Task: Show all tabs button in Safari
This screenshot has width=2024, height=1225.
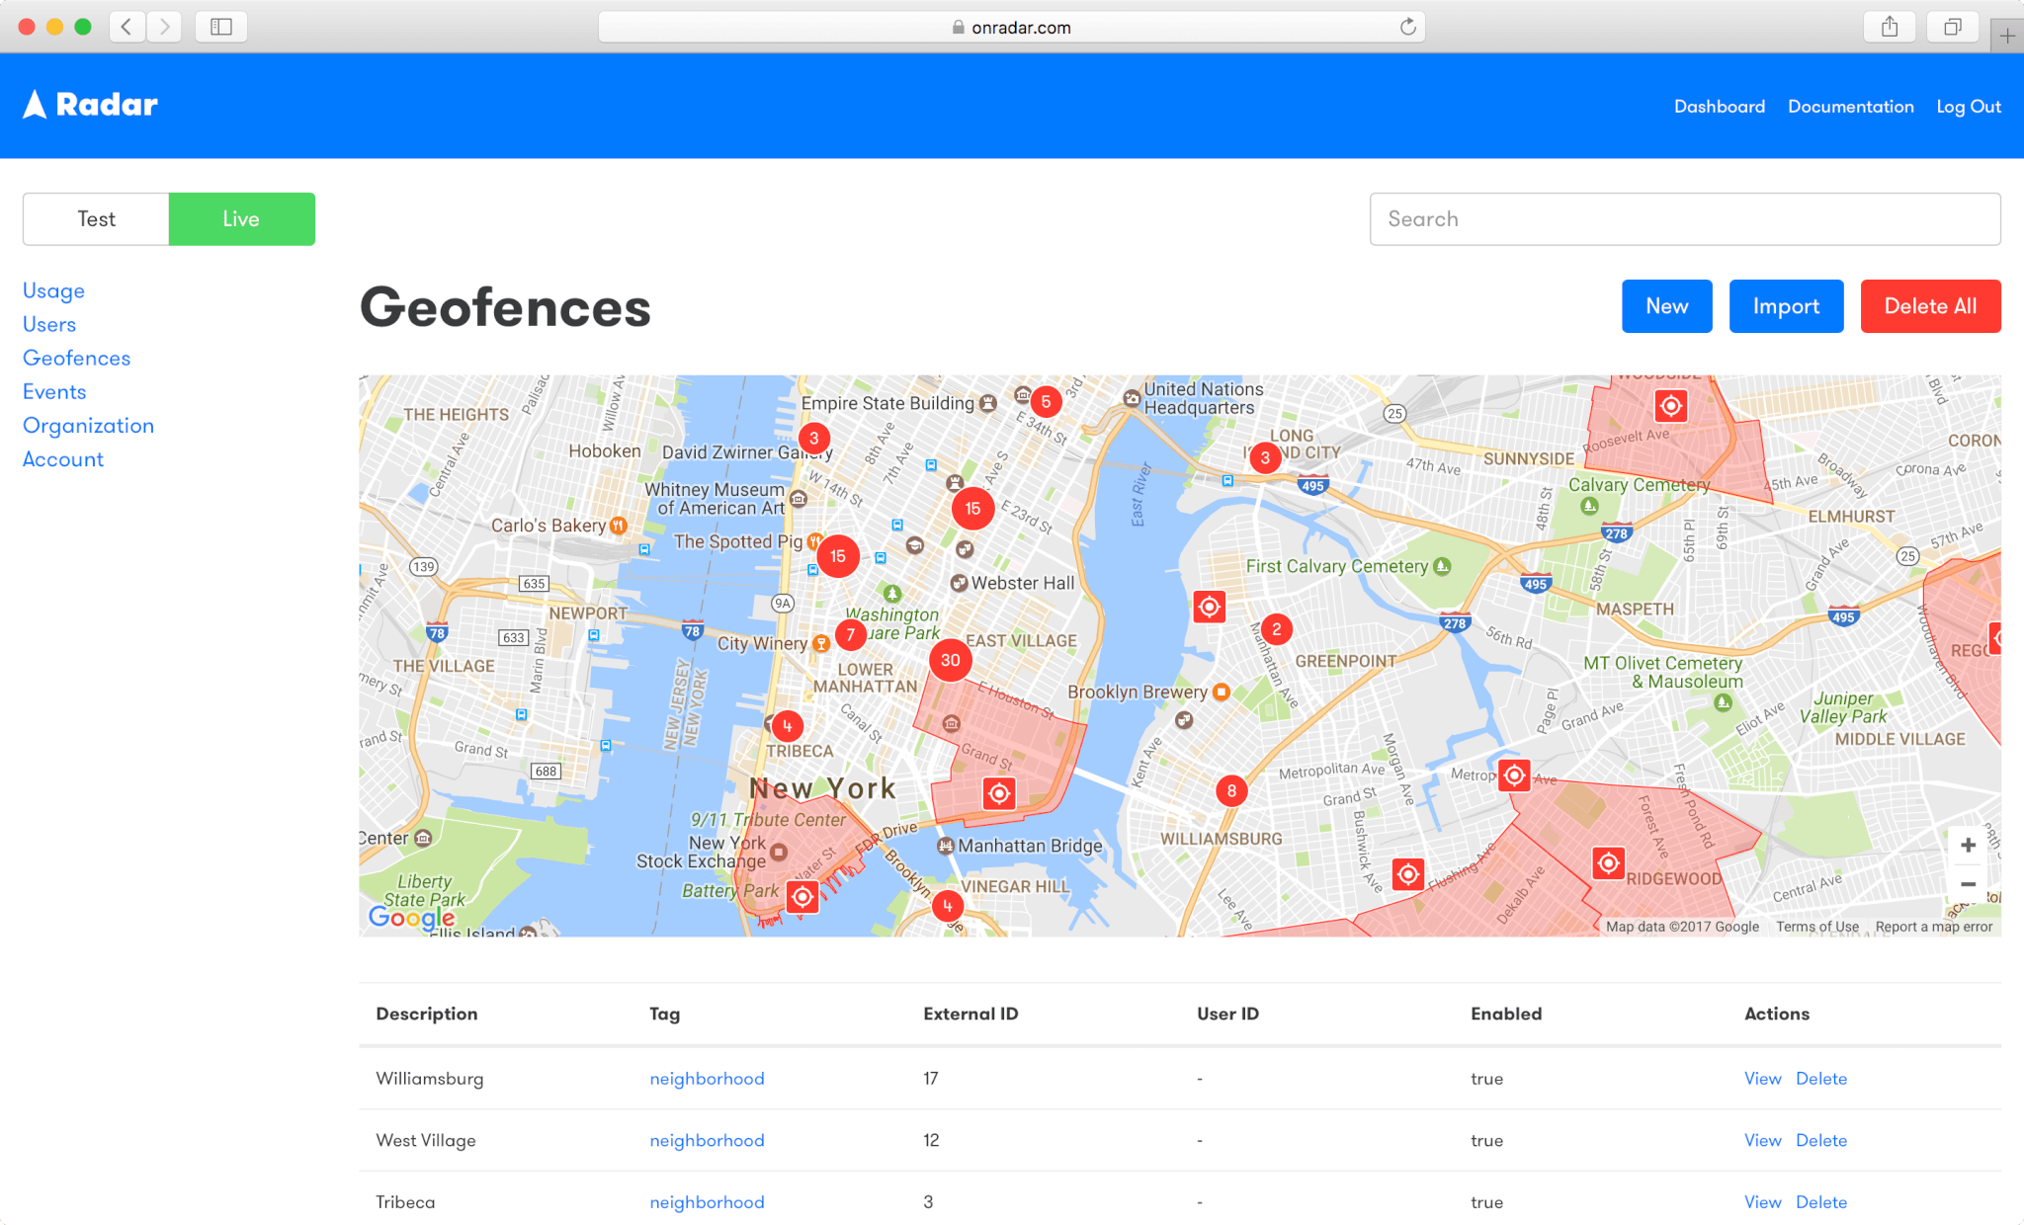Action: point(1952,27)
